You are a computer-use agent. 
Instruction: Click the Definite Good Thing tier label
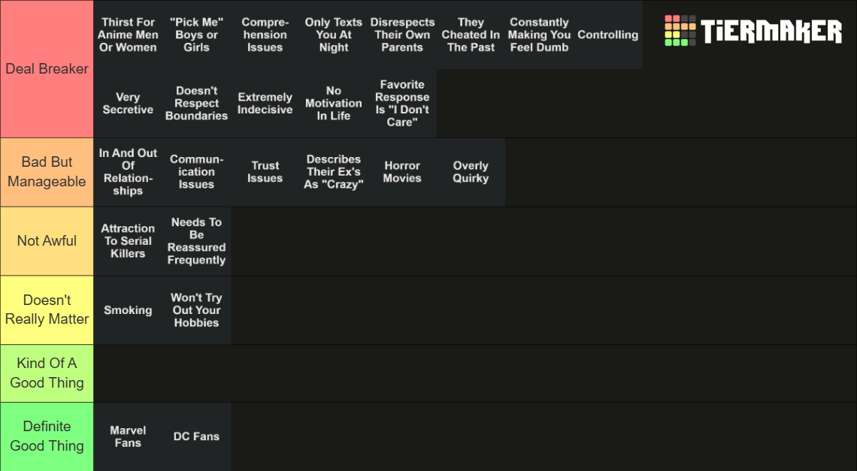pyautogui.click(x=47, y=436)
